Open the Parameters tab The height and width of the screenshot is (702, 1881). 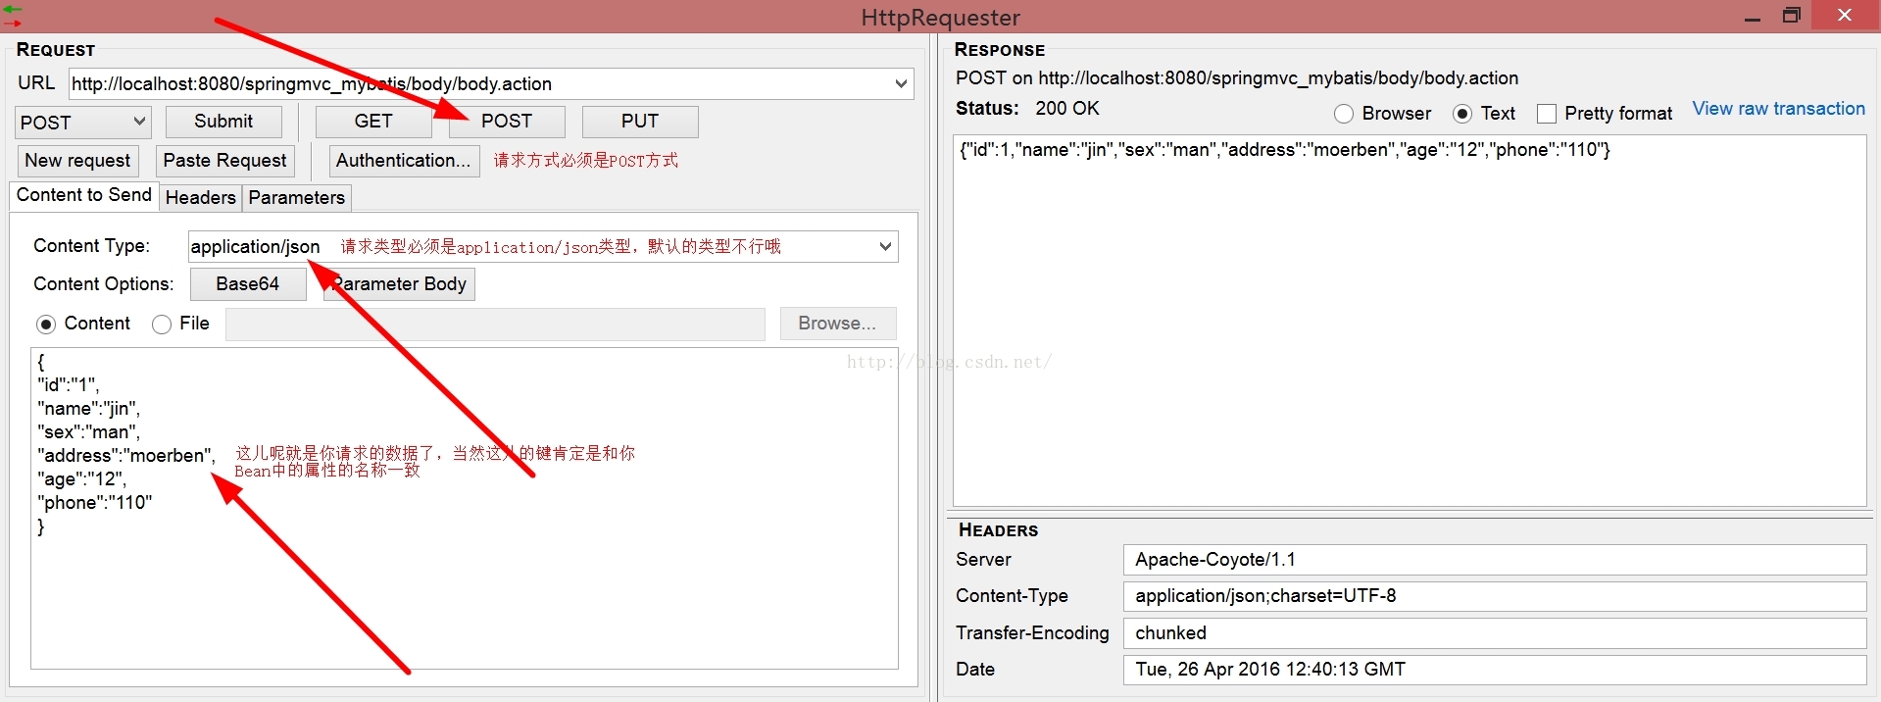[297, 198]
